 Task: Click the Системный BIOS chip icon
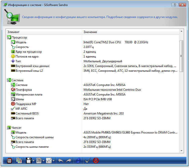coord(13,113)
